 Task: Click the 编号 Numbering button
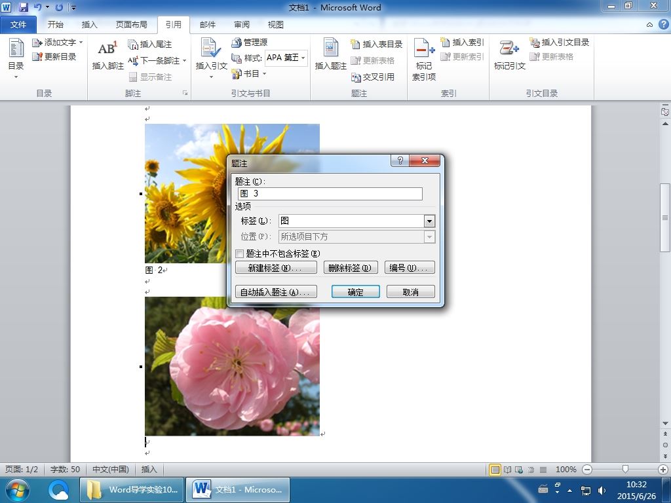pyautogui.click(x=410, y=268)
